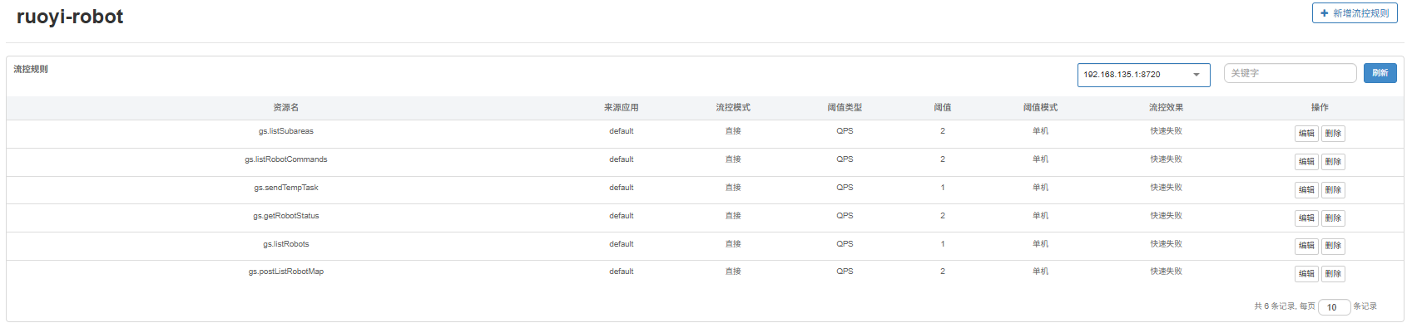Click 直接 mode in gs.sendTempTask row
The width and height of the screenshot is (1407, 323).
tap(733, 188)
